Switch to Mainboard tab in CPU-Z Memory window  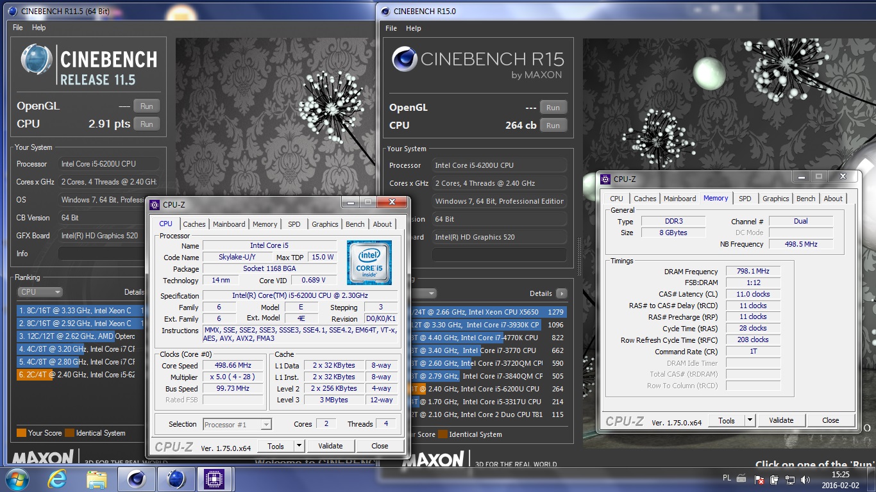pyautogui.click(x=680, y=199)
